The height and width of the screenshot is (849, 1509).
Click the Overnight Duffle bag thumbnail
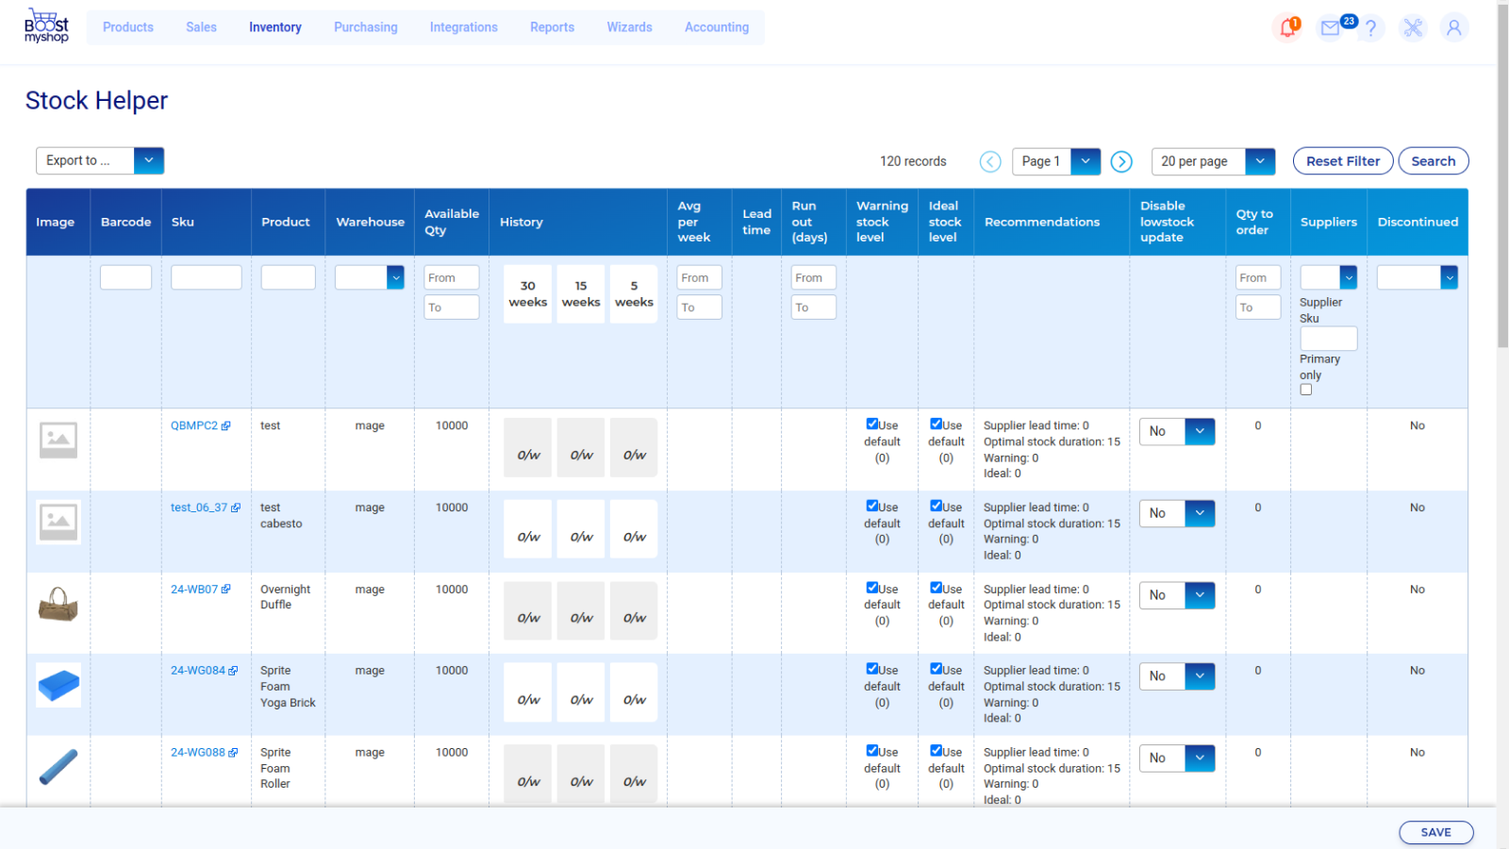click(x=58, y=604)
